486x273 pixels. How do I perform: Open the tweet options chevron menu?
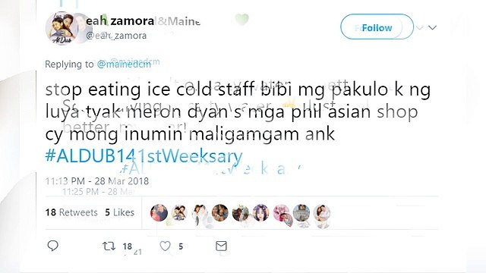(432, 27)
